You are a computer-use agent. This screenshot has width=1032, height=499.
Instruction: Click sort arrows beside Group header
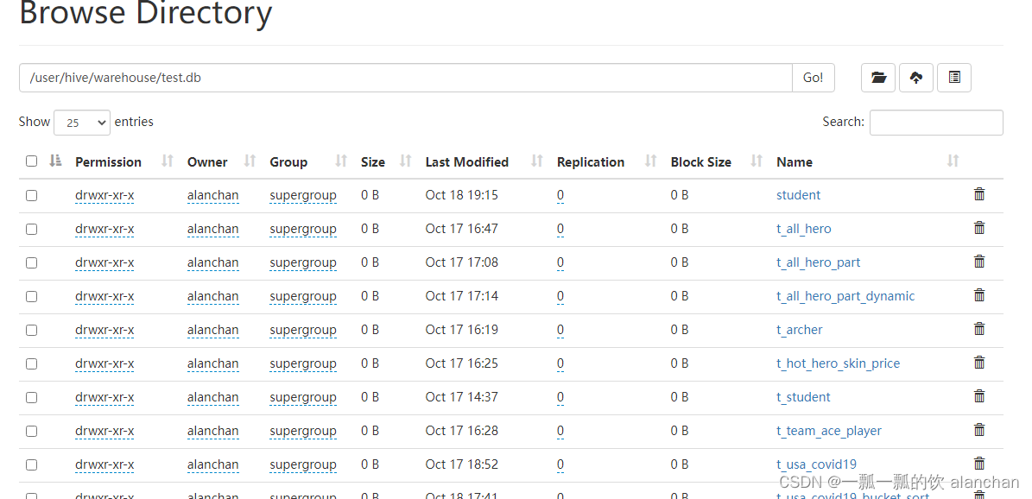(x=341, y=161)
